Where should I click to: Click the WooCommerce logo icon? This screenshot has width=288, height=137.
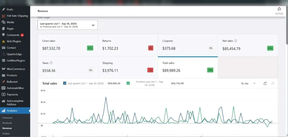coord(3,69)
